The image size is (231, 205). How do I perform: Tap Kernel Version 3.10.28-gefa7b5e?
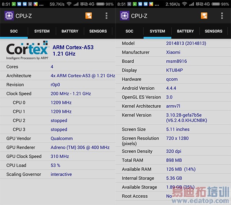[186, 118]
